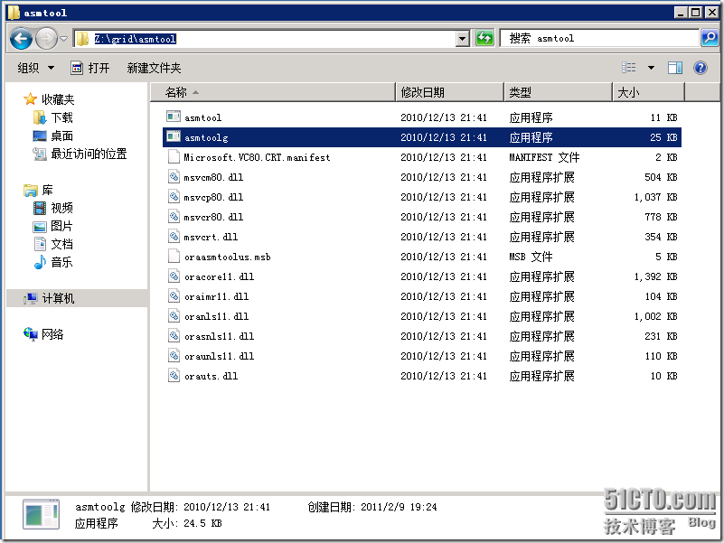Click the MSB 文件 type cell
This screenshot has width=724, height=543.
(531, 257)
